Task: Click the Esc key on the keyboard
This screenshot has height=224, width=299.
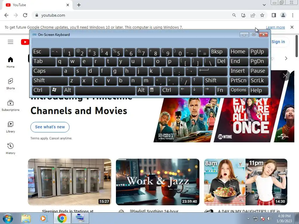Action: click(x=41, y=52)
